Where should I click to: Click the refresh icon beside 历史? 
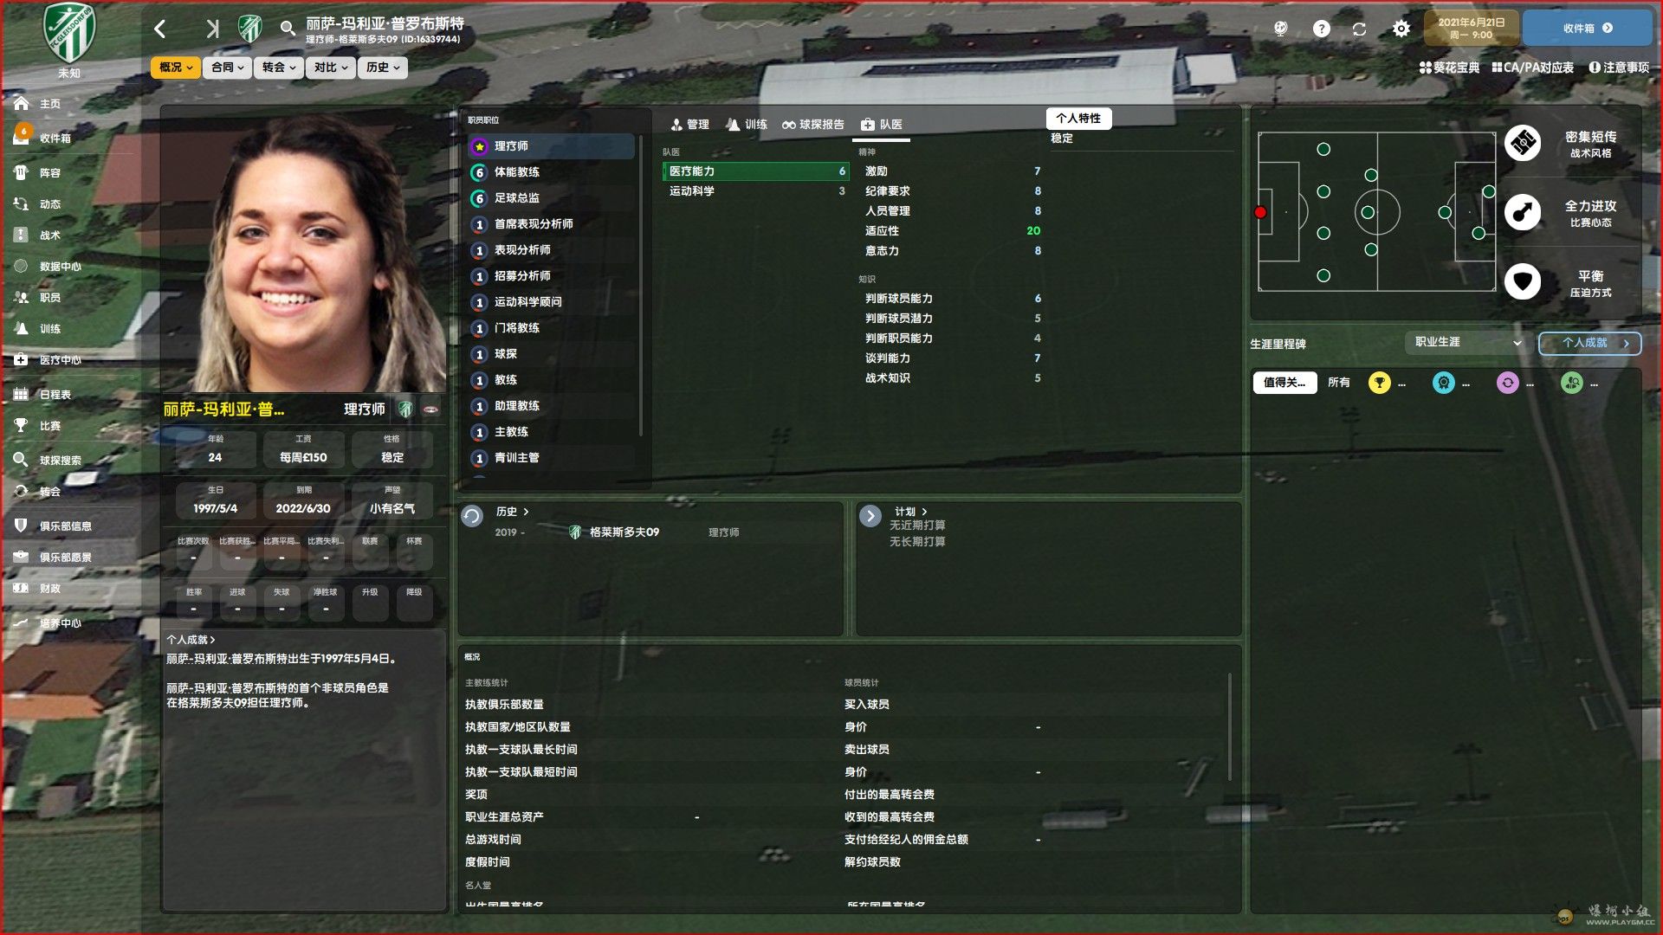(472, 517)
